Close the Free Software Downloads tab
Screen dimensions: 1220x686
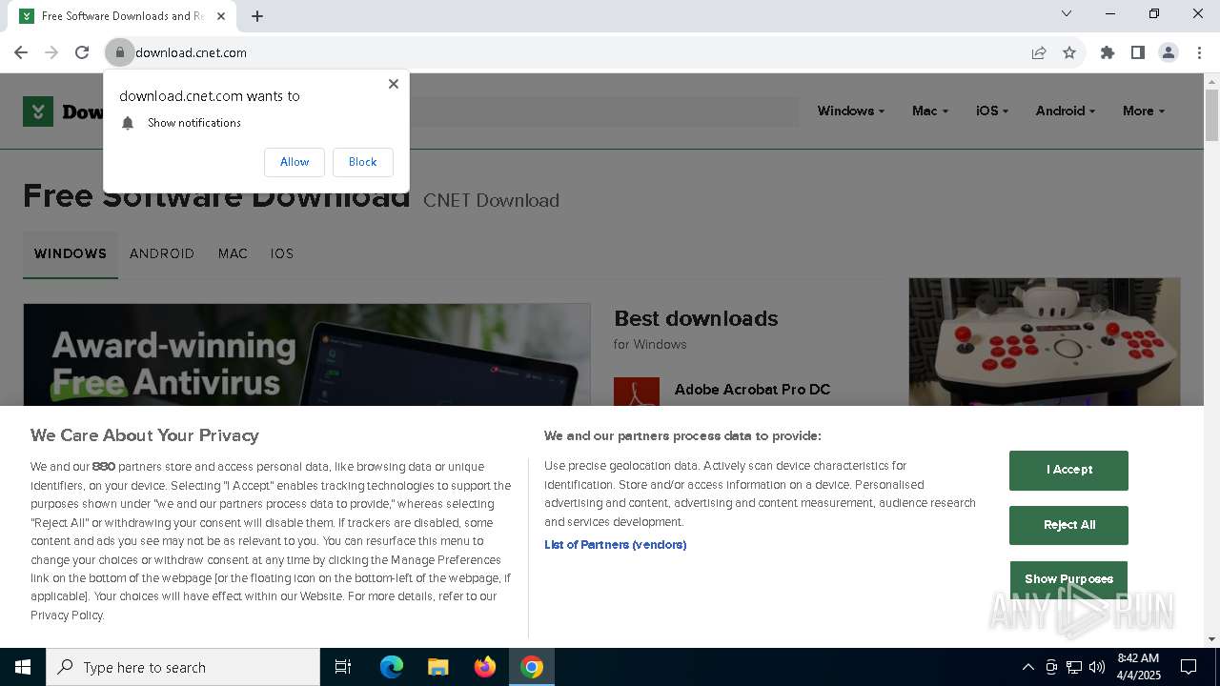[x=222, y=16]
